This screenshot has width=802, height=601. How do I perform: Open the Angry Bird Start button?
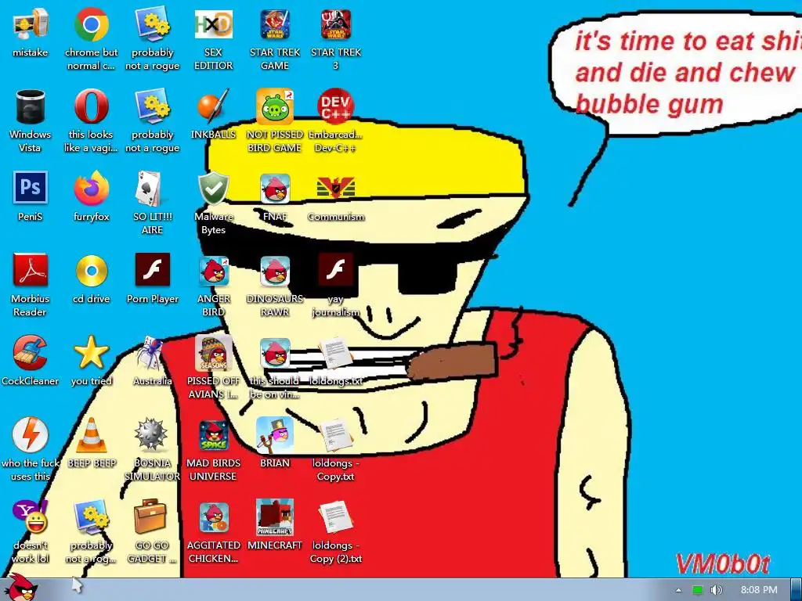tap(21, 587)
